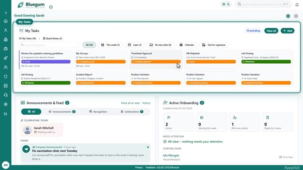Viewport: 303px width, 170px height.
Task: Open Position Variation for Sophie Patel
Action: tap(266, 79)
